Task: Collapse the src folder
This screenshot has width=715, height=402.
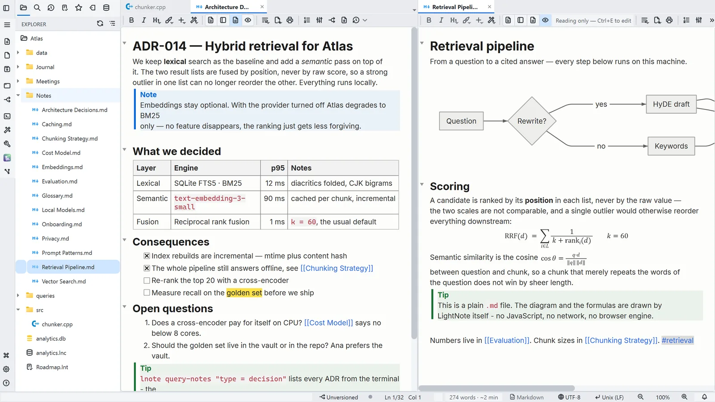Action: coord(18,310)
